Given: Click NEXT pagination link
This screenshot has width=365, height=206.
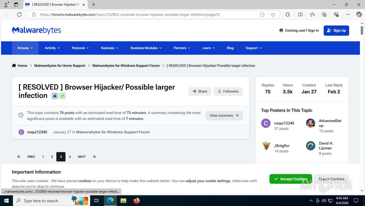Looking at the screenshot, I should (x=82, y=157).
